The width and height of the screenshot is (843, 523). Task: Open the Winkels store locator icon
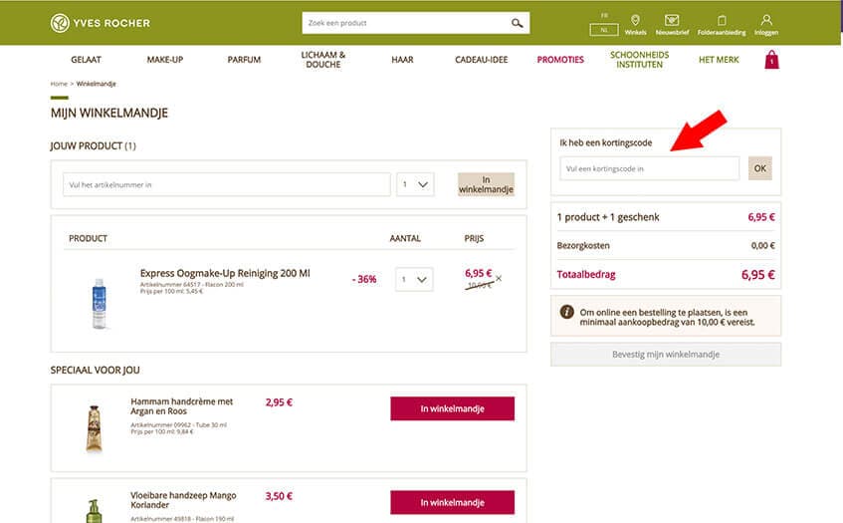coord(635,23)
